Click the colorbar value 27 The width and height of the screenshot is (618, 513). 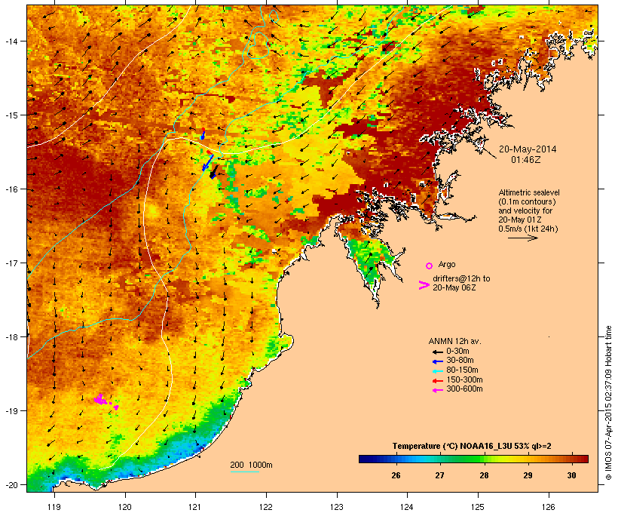point(440,475)
